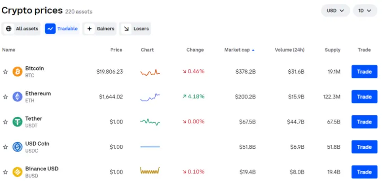Click the green Tether logo icon

[17, 122]
